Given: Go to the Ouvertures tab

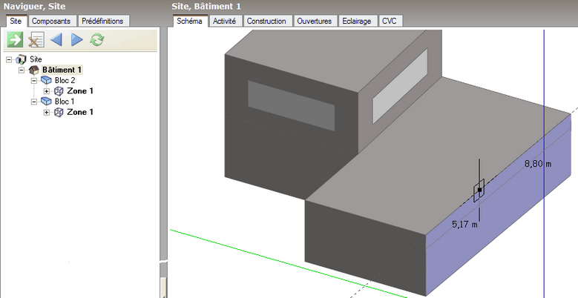Looking at the screenshot, I should (x=315, y=21).
